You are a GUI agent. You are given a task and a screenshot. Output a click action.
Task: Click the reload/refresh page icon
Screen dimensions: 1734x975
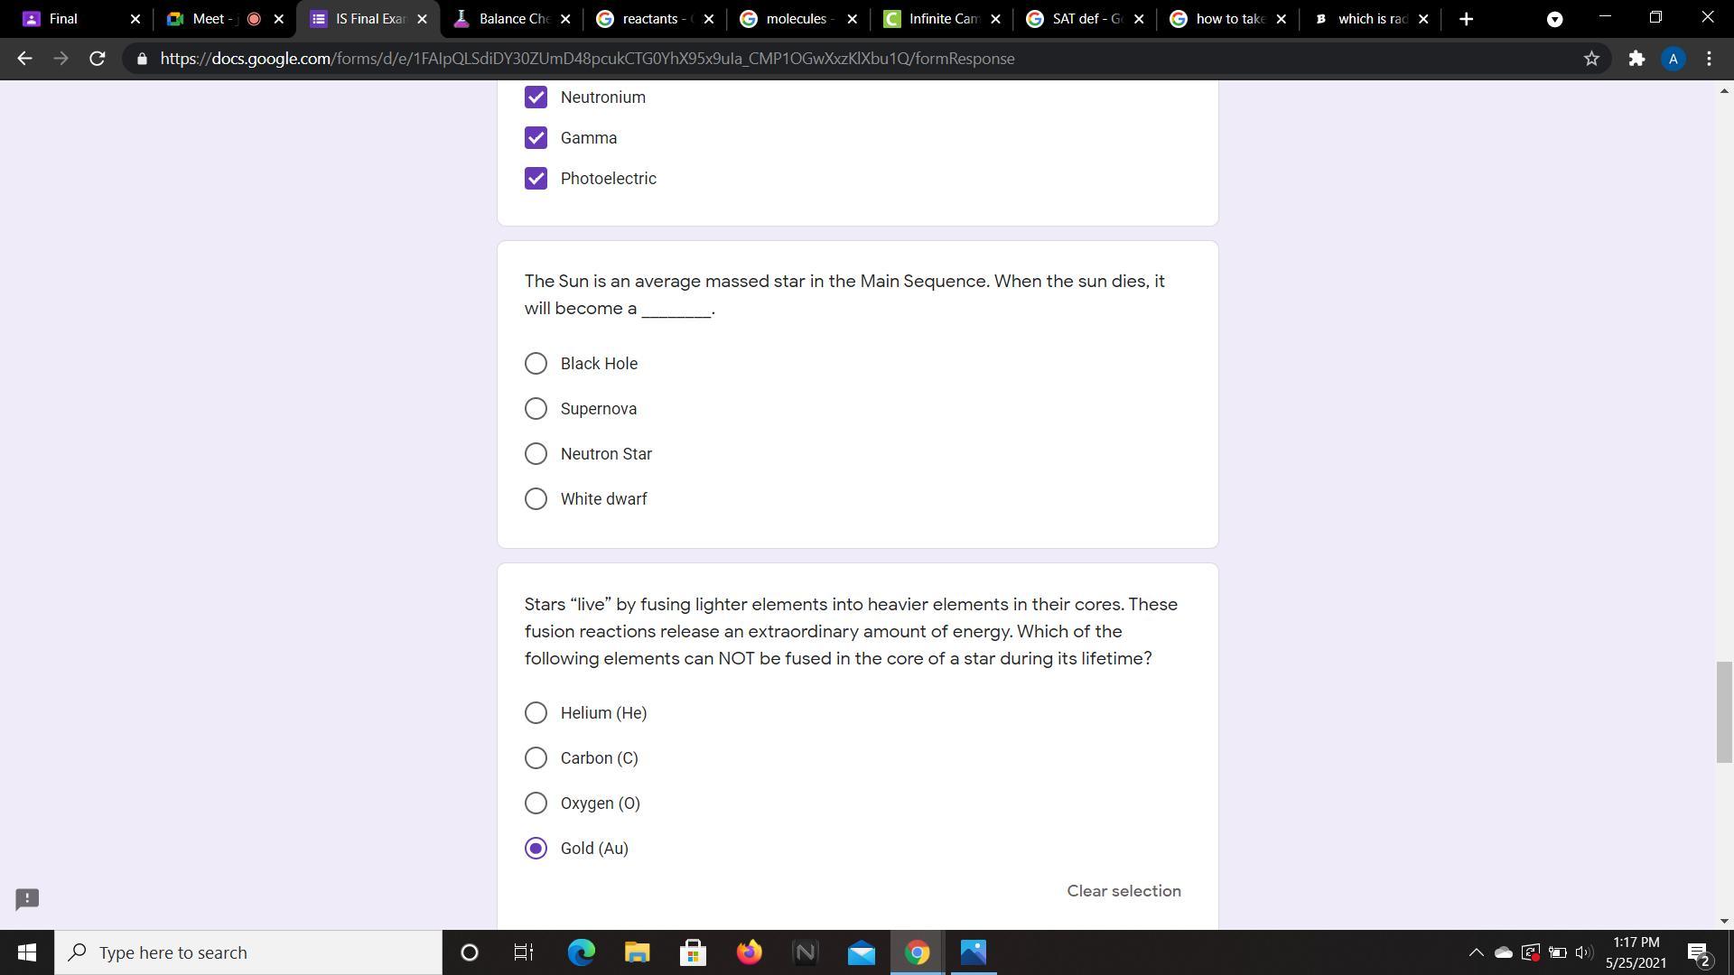click(98, 59)
